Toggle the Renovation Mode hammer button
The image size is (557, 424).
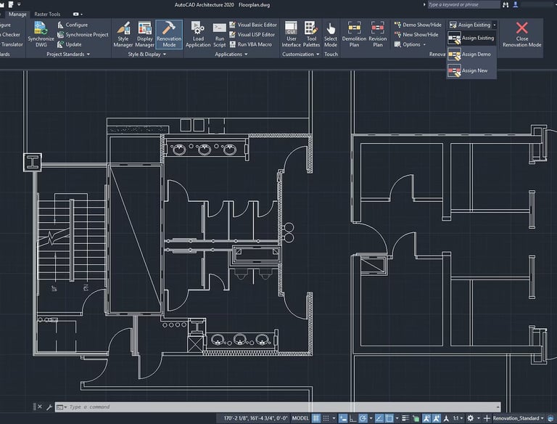point(169,34)
